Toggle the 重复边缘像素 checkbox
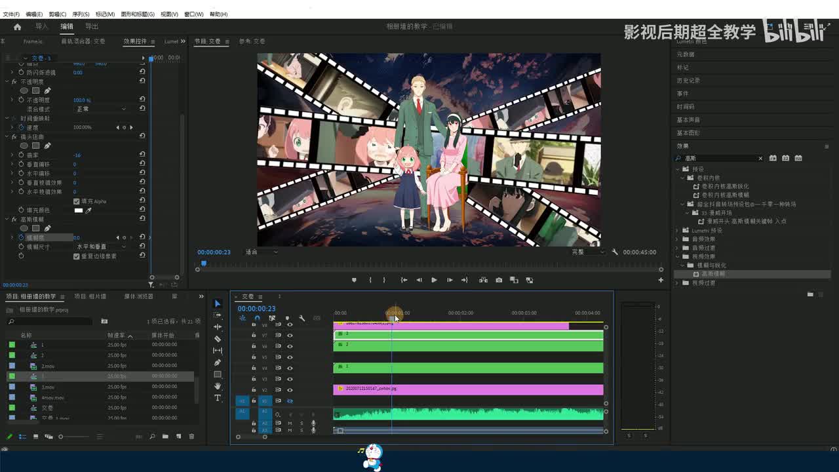The image size is (839, 472). (77, 256)
